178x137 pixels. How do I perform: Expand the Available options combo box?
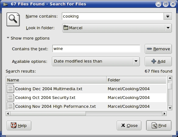[x=96, y=61]
